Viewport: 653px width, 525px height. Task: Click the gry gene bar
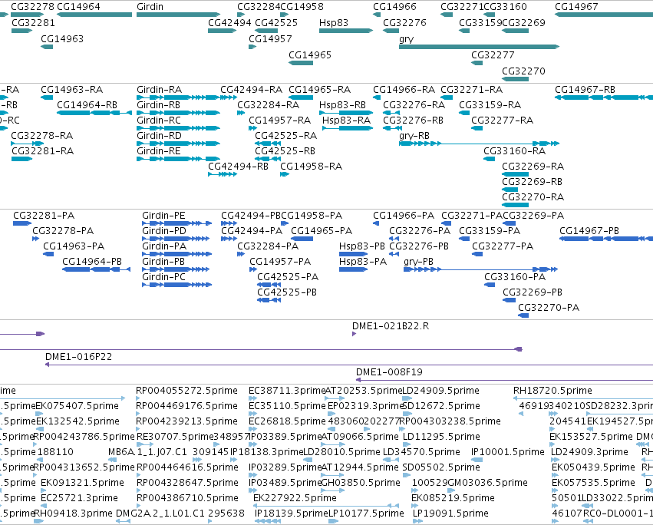coord(479,47)
